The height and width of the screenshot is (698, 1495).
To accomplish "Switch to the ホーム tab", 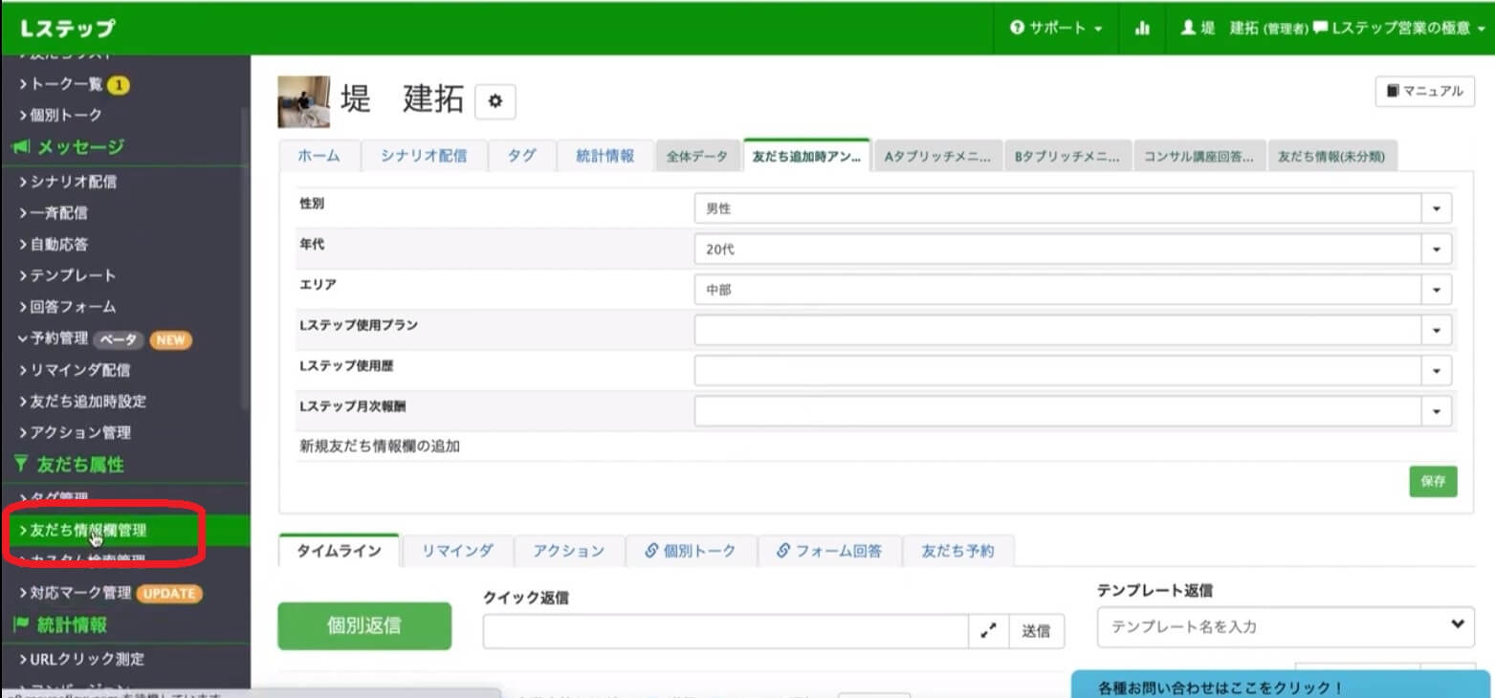I will (x=319, y=156).
